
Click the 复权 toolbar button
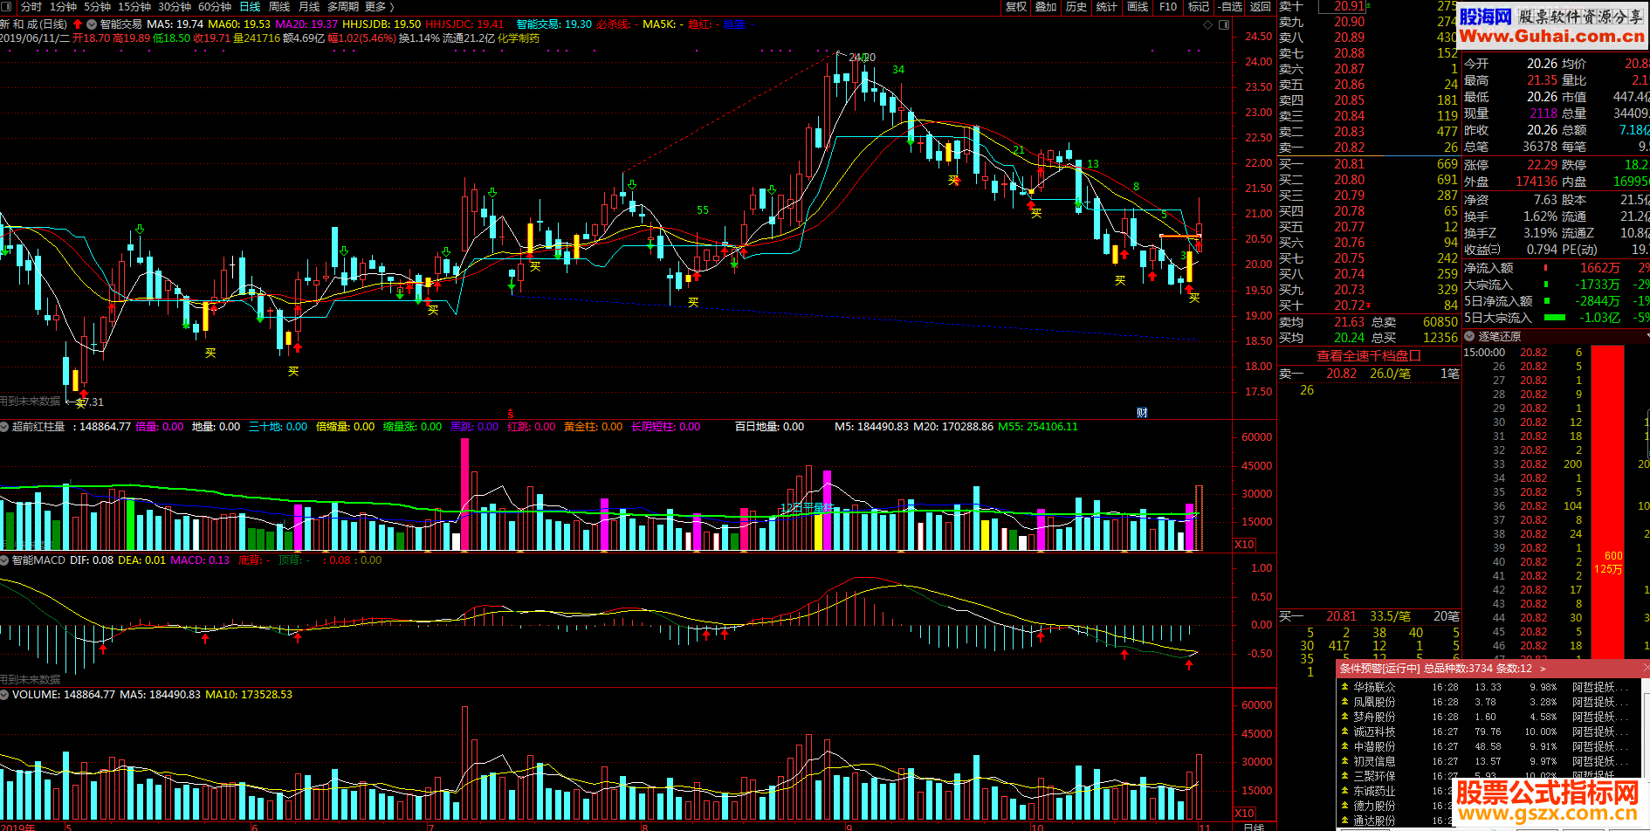(x=1015, y=6)
